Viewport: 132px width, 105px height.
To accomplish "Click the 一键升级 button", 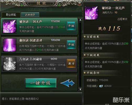I will pos(41,83).
